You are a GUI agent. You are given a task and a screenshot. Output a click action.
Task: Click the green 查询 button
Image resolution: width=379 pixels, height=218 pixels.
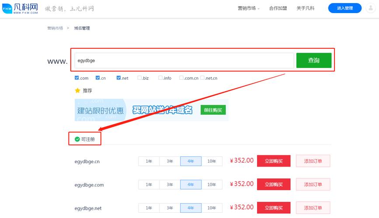click(x=314, y=60)
